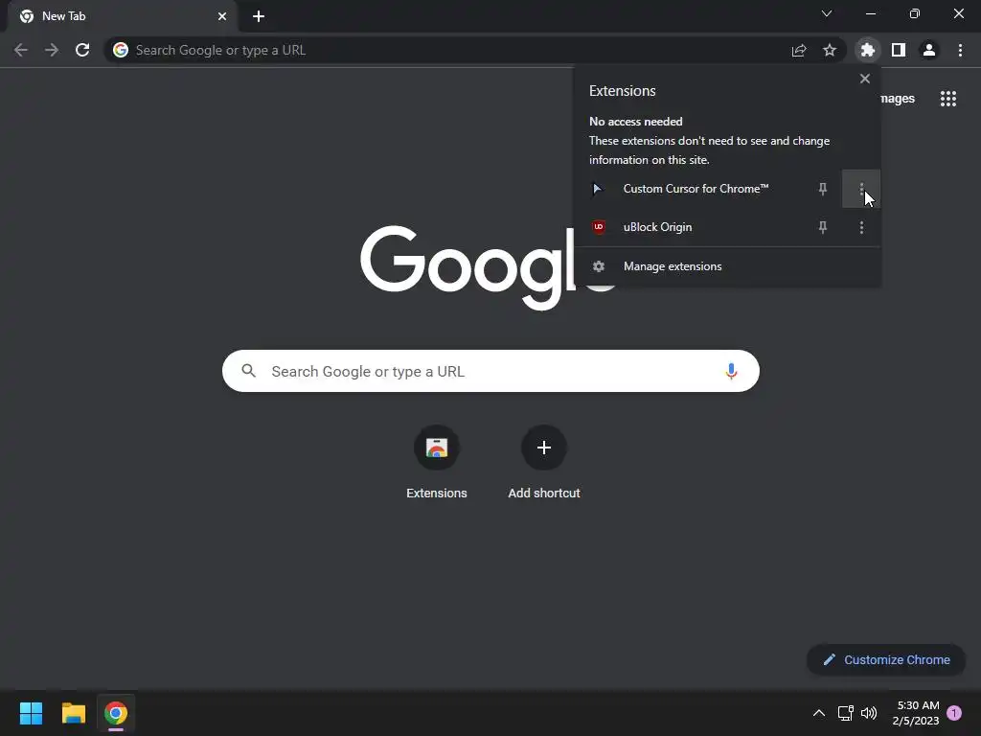Click the Custom Cursor arrow icon

point(598,189)
